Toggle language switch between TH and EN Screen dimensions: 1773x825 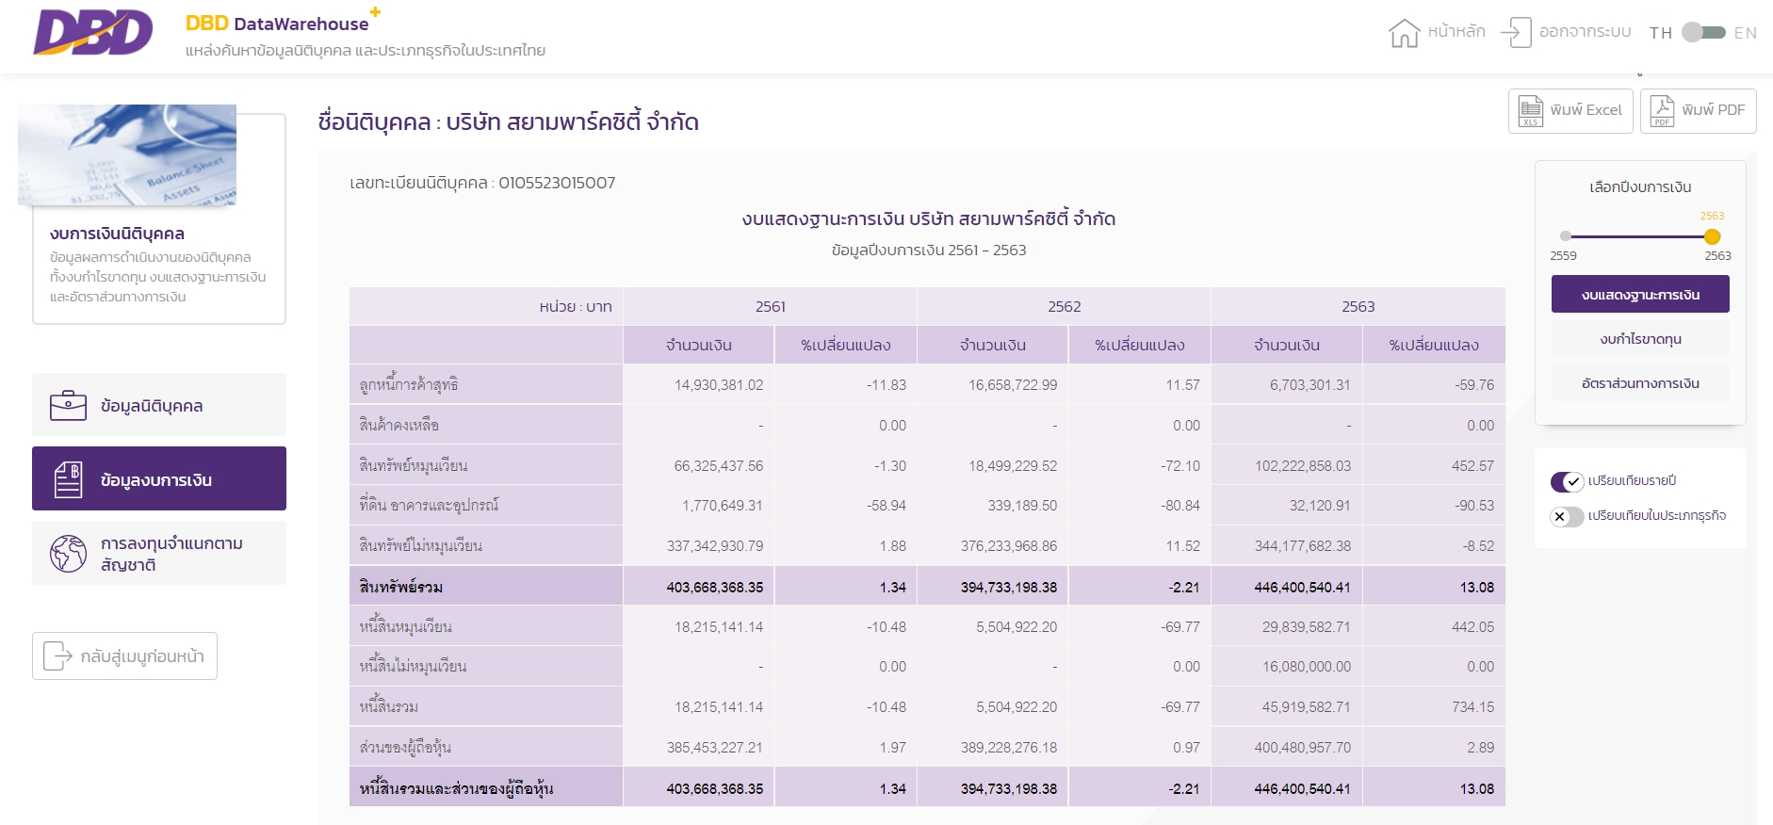point(1703,32)
